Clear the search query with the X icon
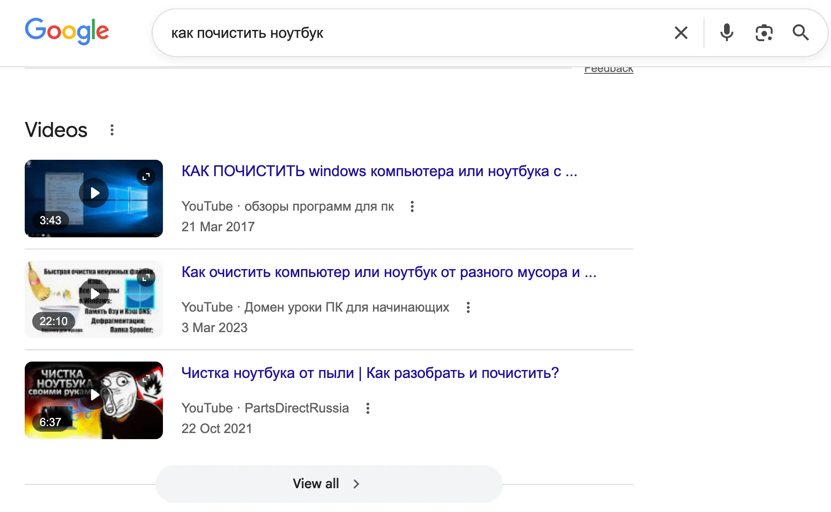The image size is (831, 512). [681, 33]
